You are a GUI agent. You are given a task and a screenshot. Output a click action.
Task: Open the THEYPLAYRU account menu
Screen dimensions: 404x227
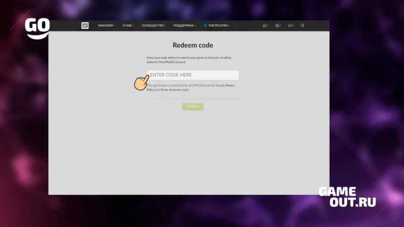[217, 26]
